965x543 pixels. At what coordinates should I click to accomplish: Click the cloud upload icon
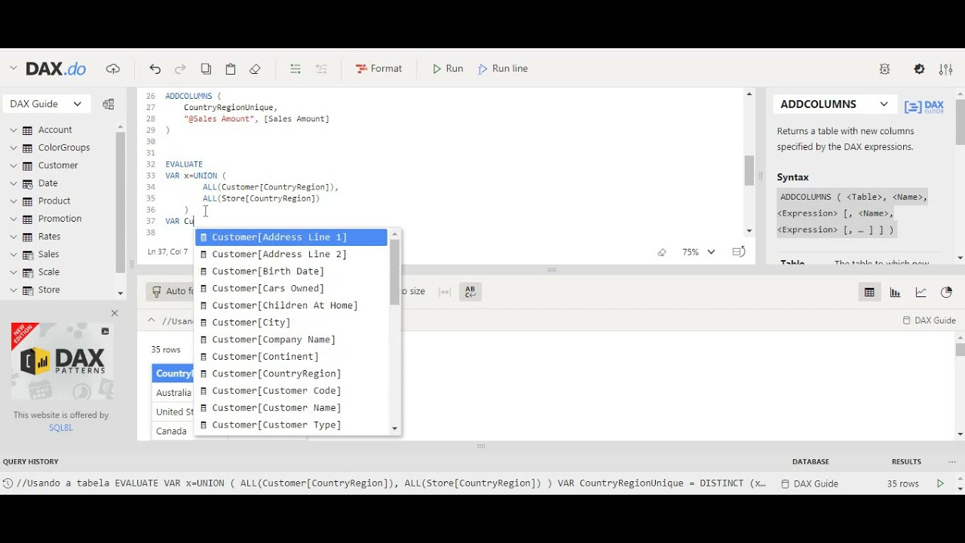coord(113,69)
